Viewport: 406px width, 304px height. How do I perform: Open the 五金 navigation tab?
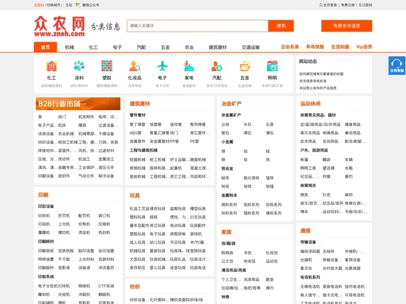[x=165, y=47]
